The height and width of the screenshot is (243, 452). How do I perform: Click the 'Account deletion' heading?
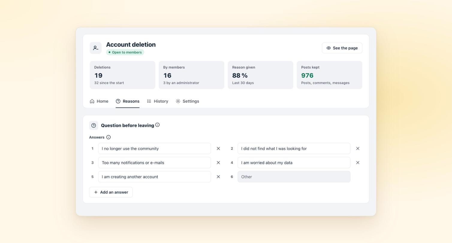[131, 45]
